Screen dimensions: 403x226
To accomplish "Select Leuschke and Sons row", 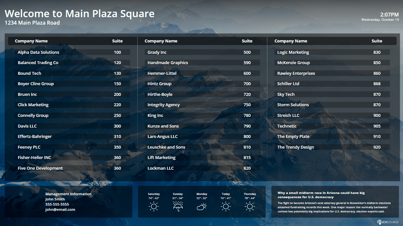I will click(202, 147).
